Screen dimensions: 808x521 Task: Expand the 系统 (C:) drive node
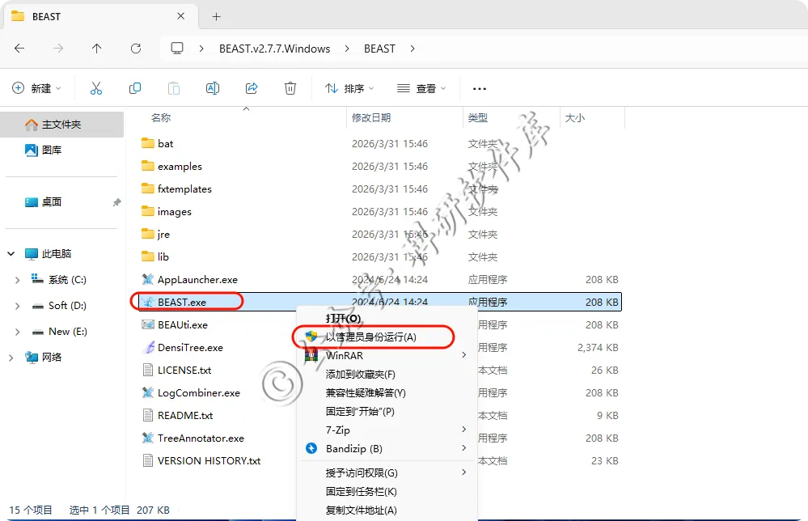click(18, 280)
